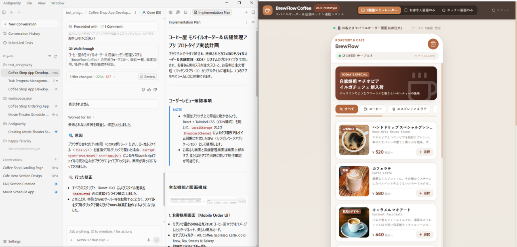
Task: Open the conversation header three-dots menu
Action: (x=135, y=13)
